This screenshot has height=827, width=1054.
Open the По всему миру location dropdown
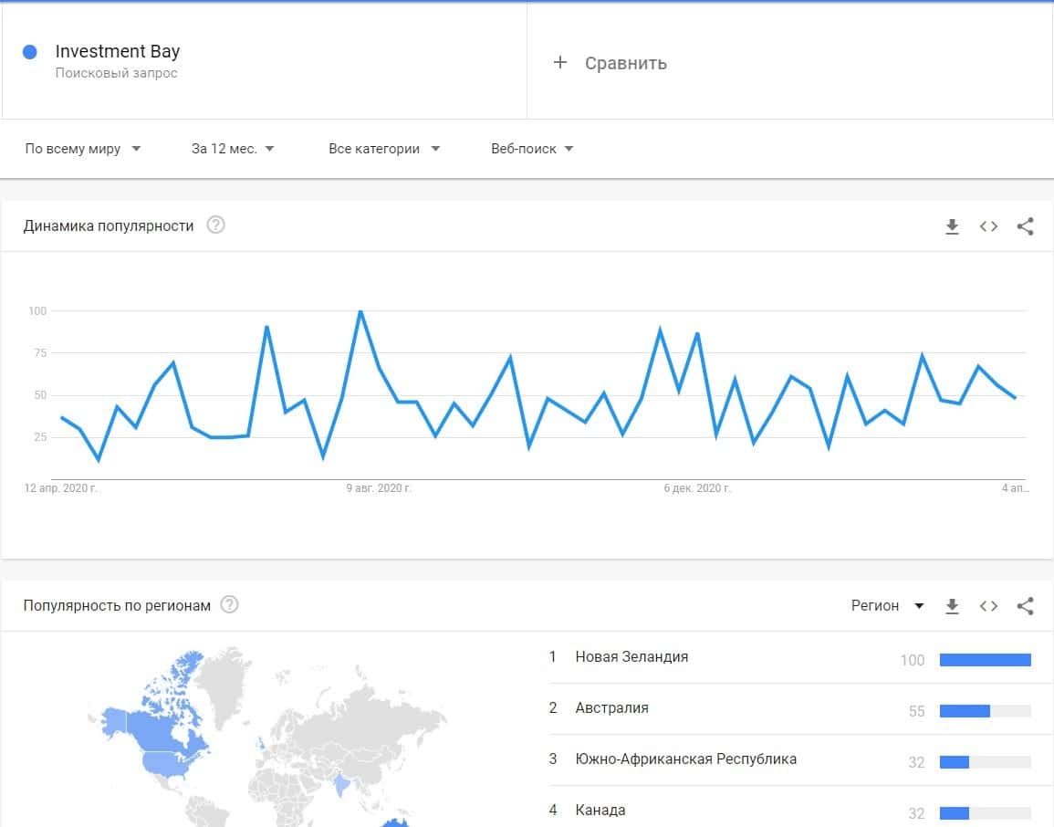(x=83, y=149)
